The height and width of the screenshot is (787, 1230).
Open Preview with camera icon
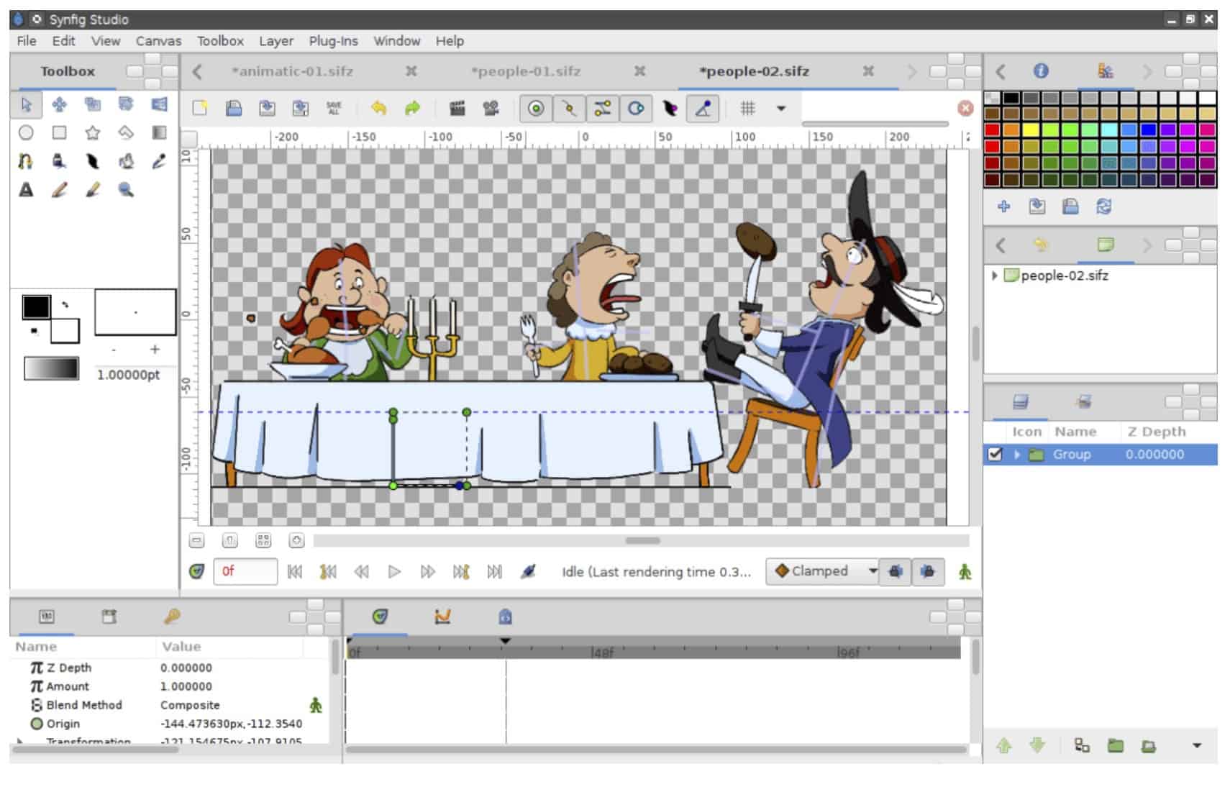[491, 109]
